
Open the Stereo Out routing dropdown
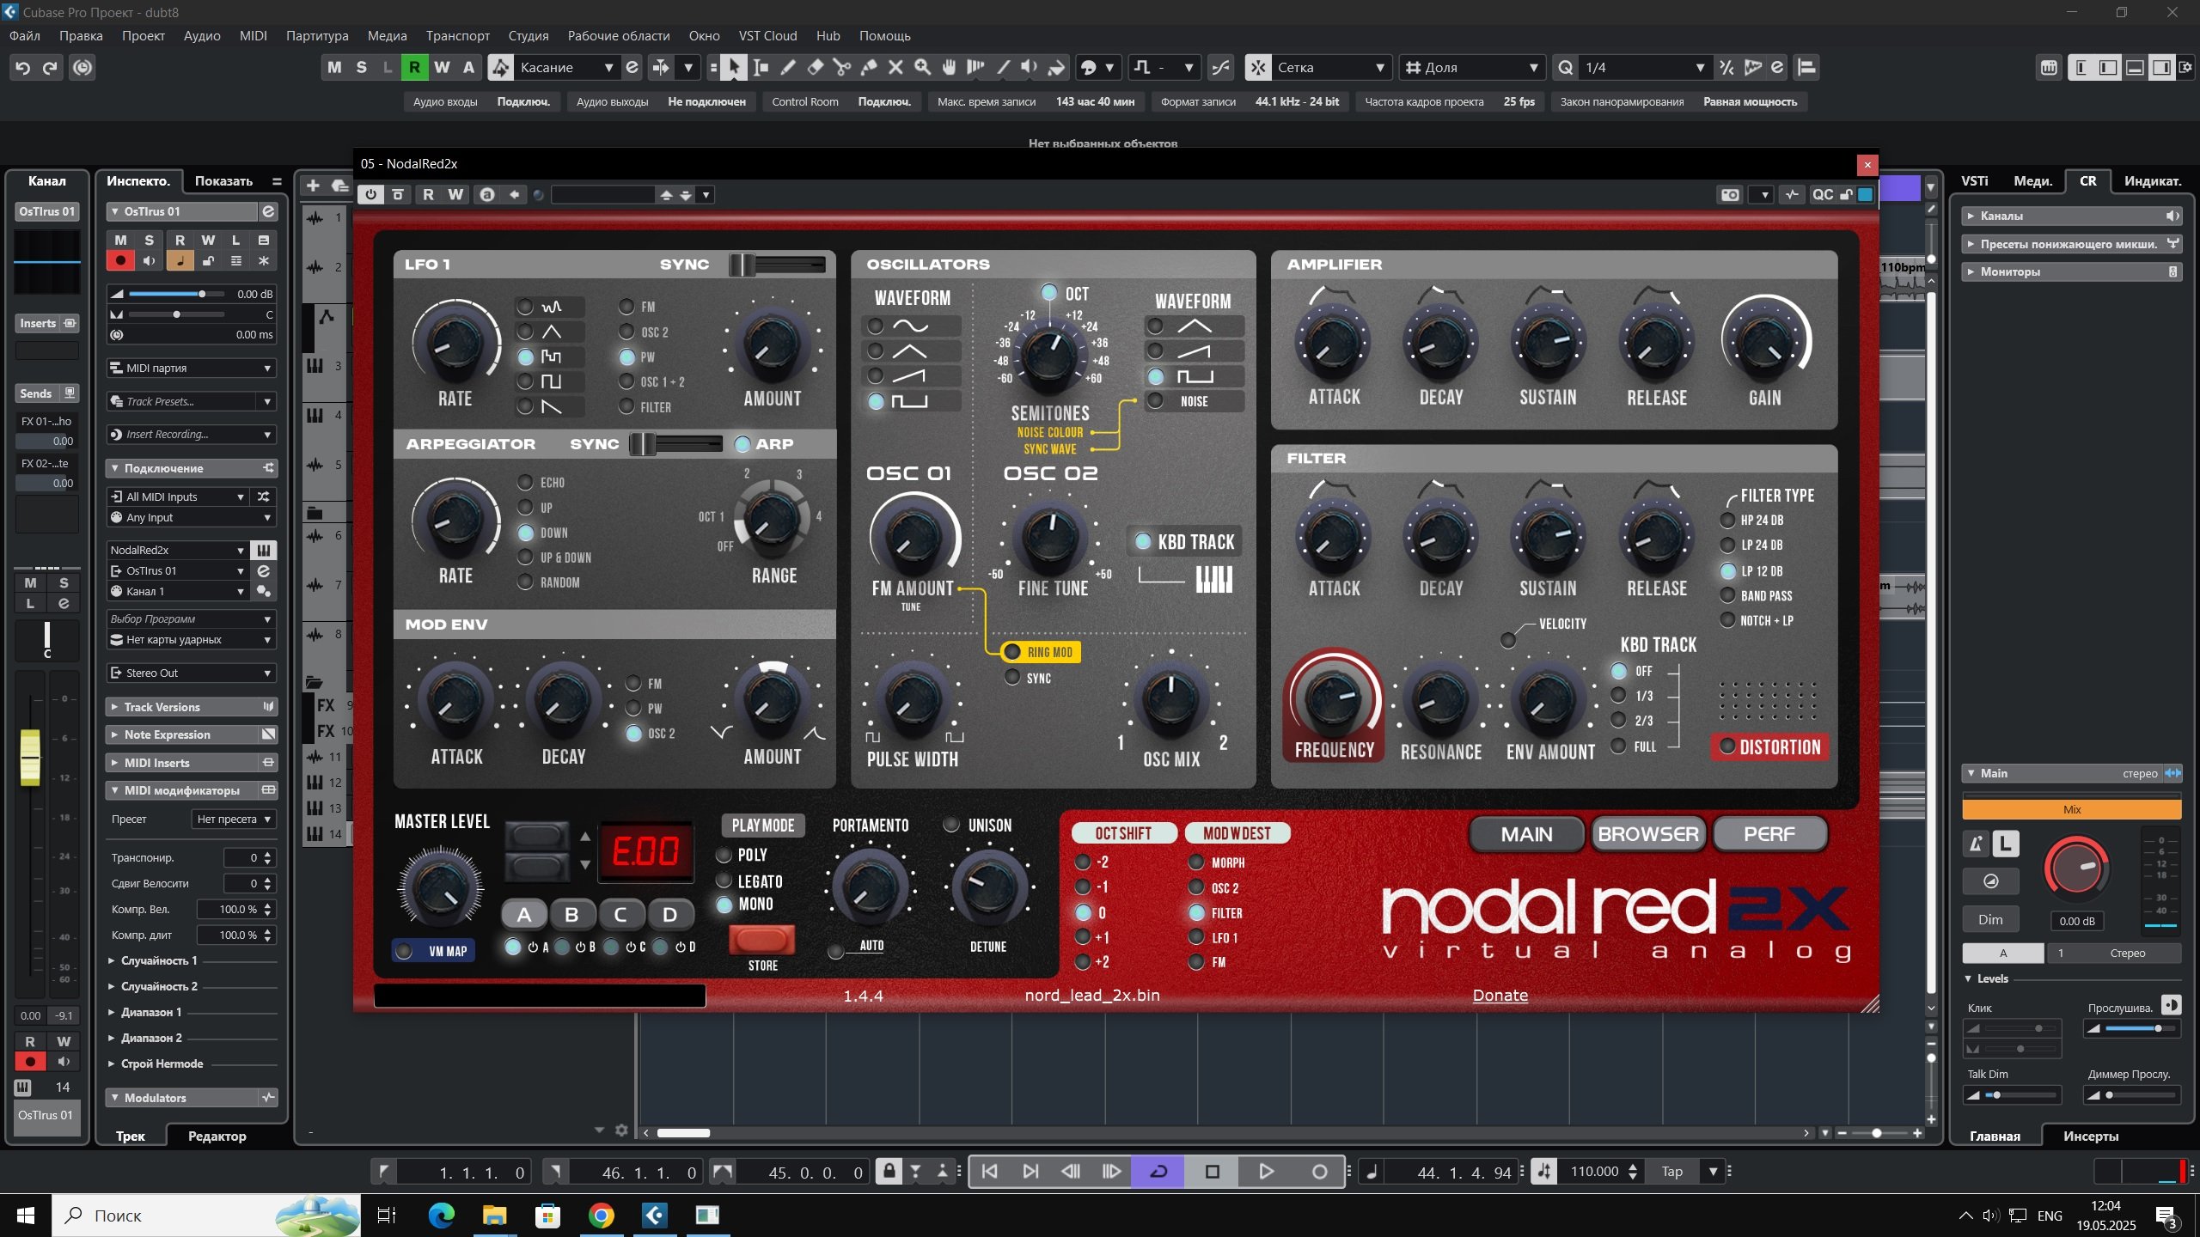[x=191, y=673]
